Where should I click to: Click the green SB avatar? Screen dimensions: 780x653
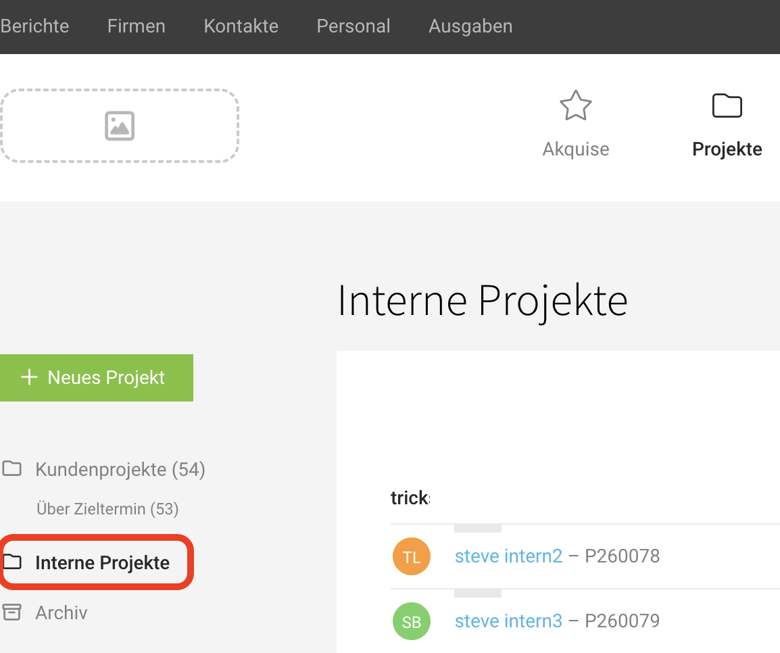coord(411,621)
